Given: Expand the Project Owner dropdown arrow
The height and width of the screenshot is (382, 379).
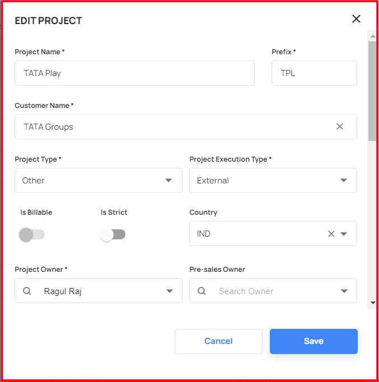Looking at the screenshot, I should coord(170,291).
